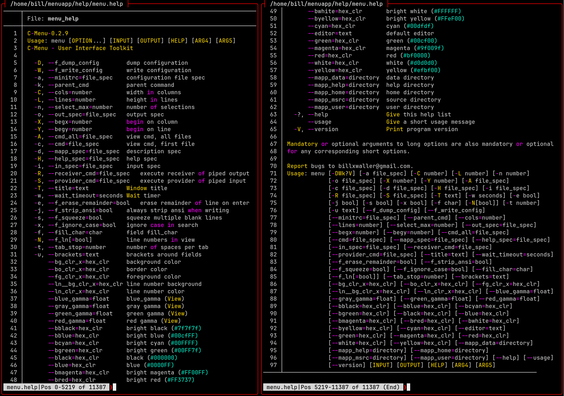Click 'execute receiver of piped output' text
This screenshot has height=396, width=564.
click(x=195, y=174)
